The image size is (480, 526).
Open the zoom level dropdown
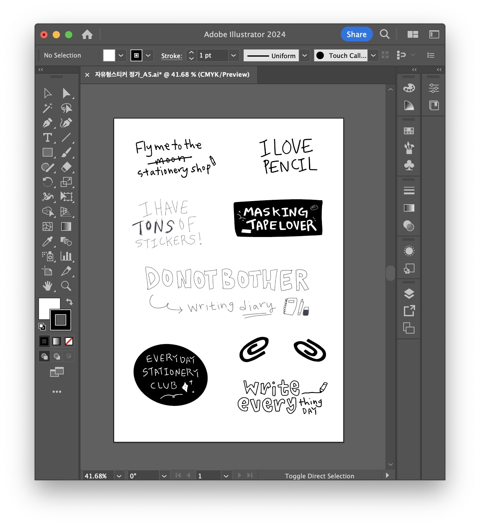pos(119,476)
